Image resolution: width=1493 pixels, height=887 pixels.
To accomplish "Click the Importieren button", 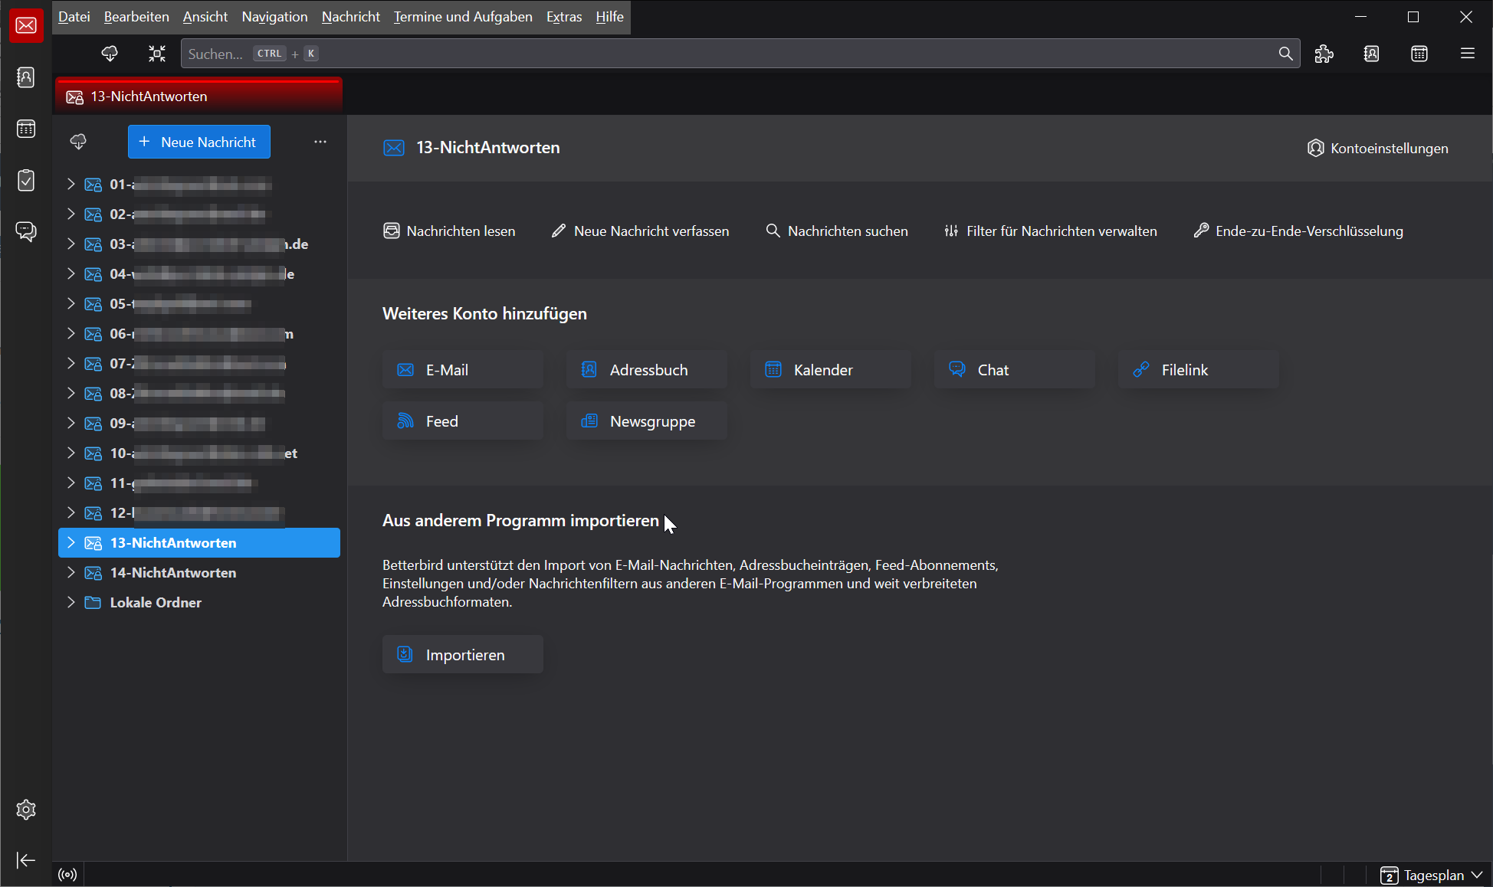I will pos(462,654).
